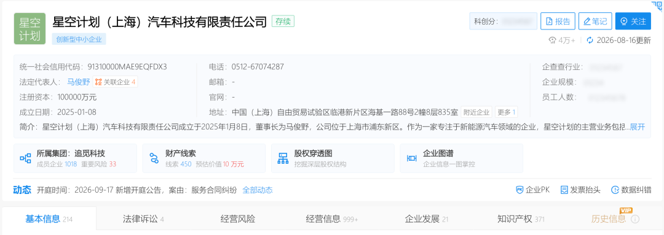Click the pencil icon in 笔记

click(x=587, y=21)
